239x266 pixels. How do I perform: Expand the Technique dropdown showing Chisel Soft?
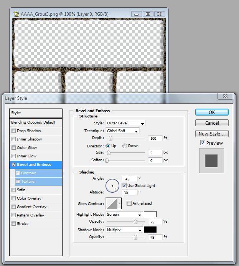tap(122, 131)
